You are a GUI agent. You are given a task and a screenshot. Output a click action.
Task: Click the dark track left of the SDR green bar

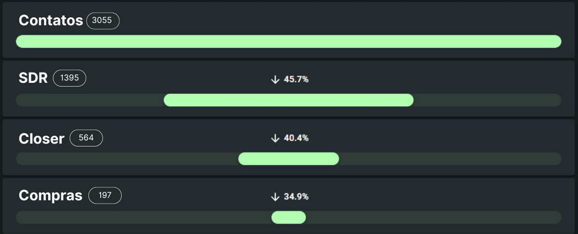click(x=90, y=100)
